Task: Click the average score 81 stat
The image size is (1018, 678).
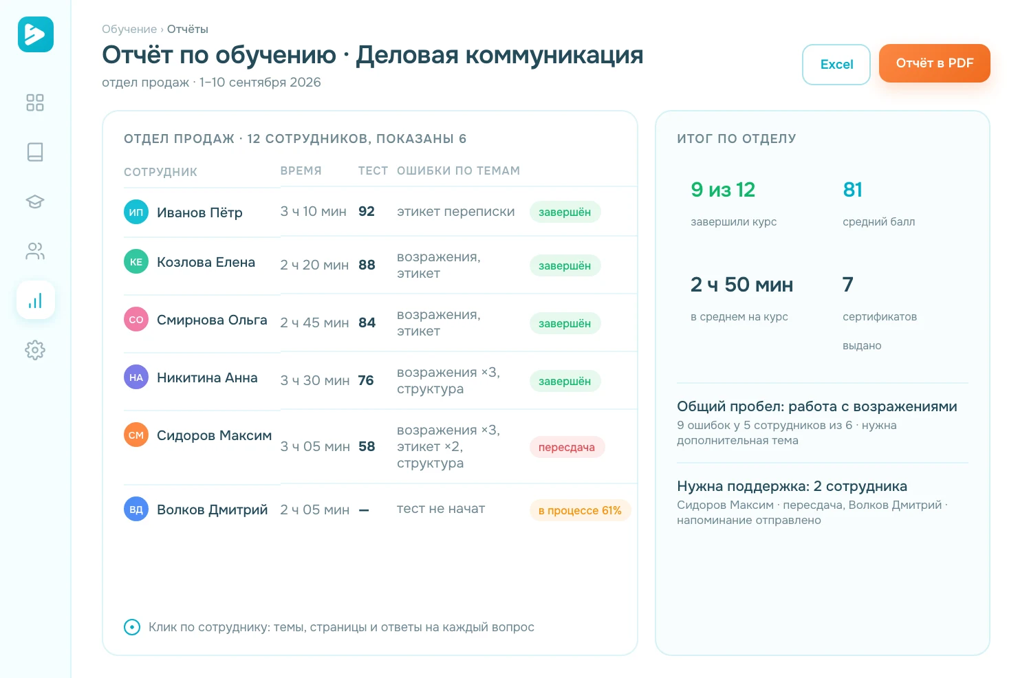Action: pyautogui.click(x=853, y=190)
